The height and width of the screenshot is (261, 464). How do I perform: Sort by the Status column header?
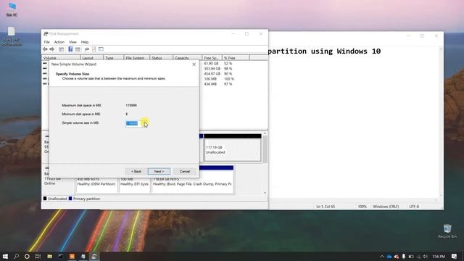tap(161, 58)
